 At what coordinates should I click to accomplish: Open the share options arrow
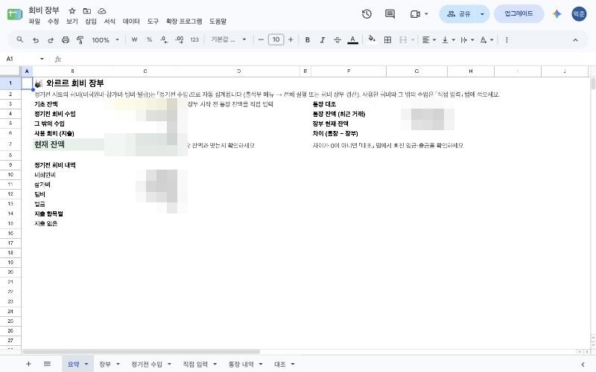482,14
